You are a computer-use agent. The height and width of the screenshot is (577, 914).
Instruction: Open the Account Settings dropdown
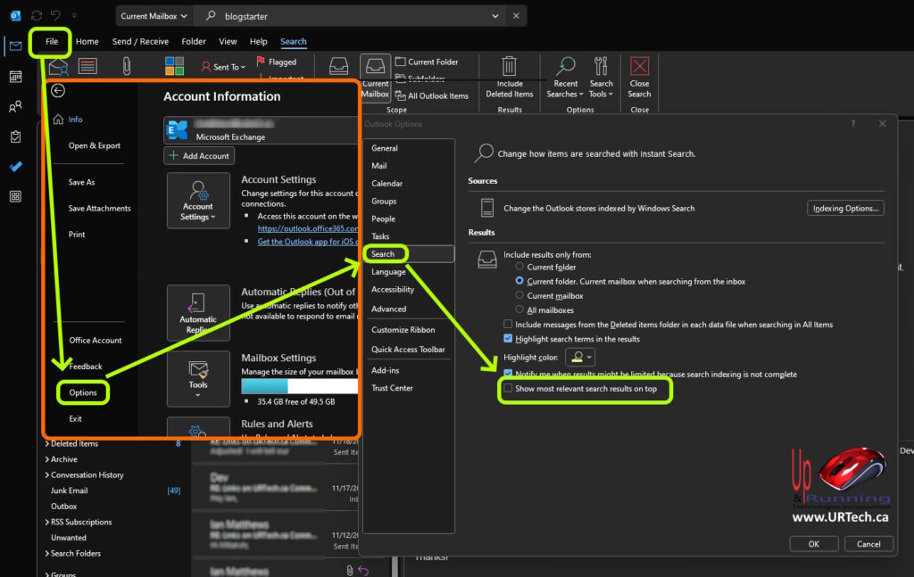[x=198, y=201]
